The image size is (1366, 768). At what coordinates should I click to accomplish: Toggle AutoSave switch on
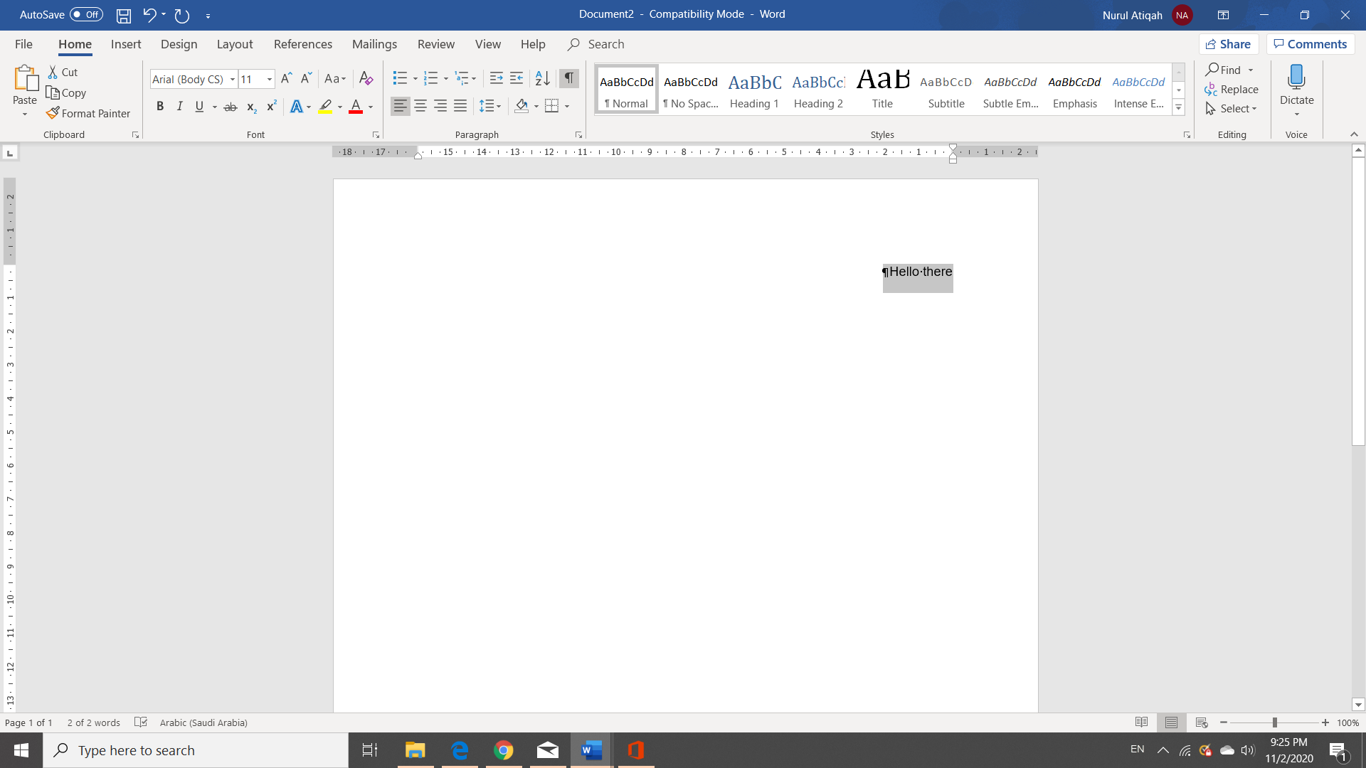coord(86,14)
